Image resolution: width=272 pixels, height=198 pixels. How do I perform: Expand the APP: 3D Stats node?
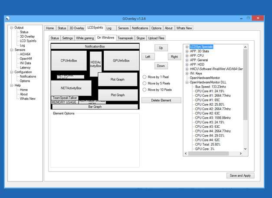coord(187,51)
